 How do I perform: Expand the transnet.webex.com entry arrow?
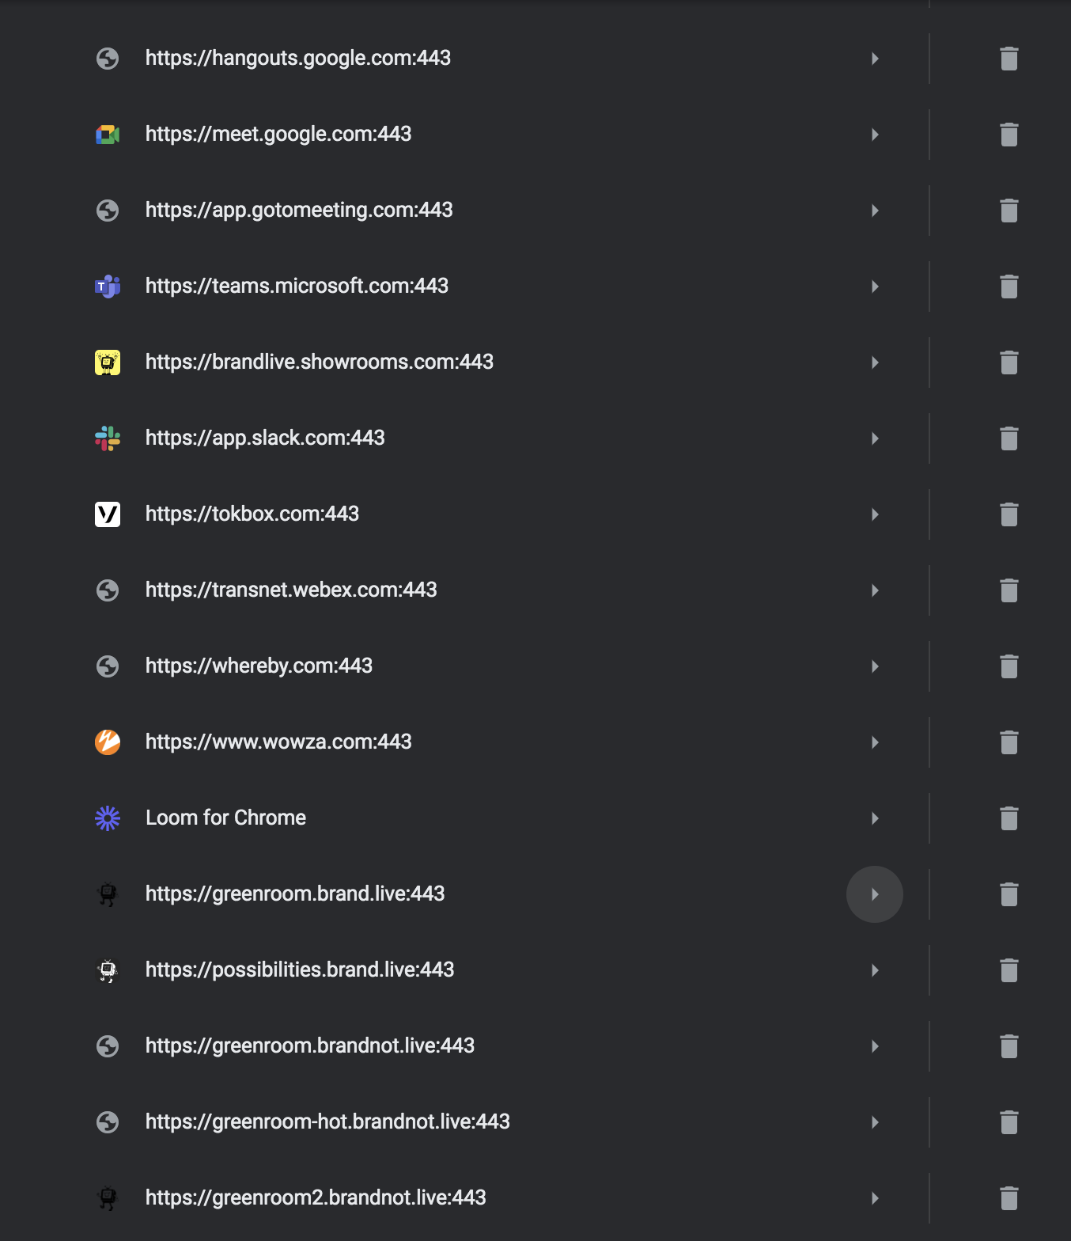[x=875, y=590]
